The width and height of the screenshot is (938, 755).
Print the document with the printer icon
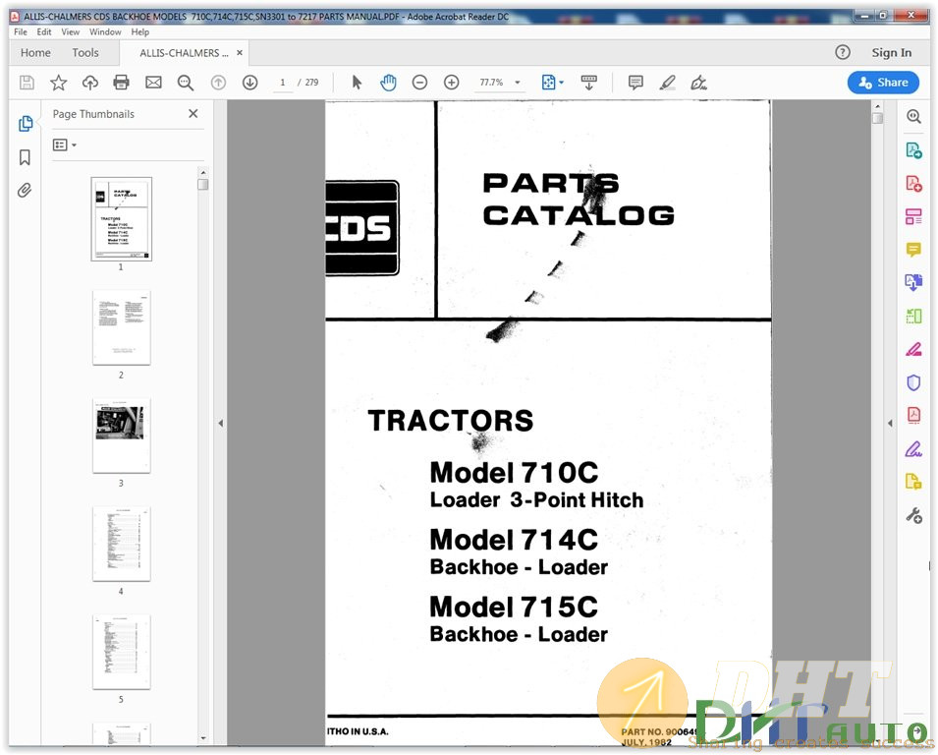point(122,83)
